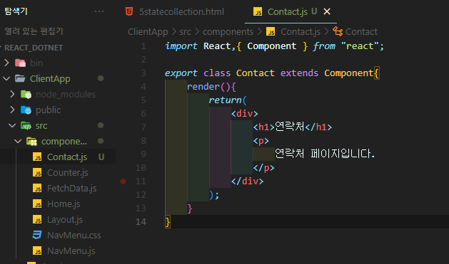Expand the bin folder chevron

coord(6,63)
